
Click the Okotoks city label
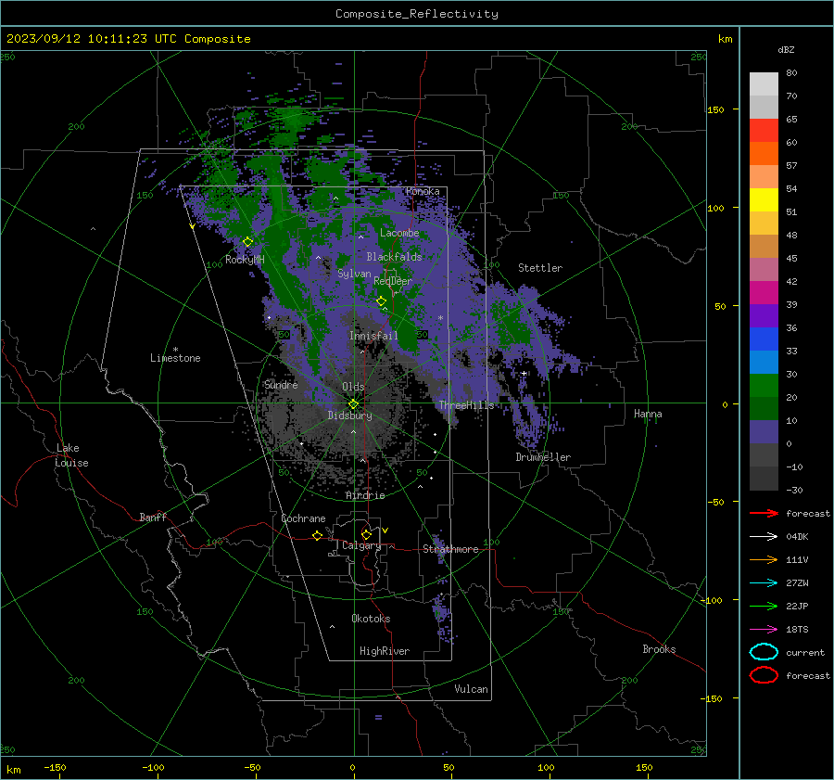(371, 619)
